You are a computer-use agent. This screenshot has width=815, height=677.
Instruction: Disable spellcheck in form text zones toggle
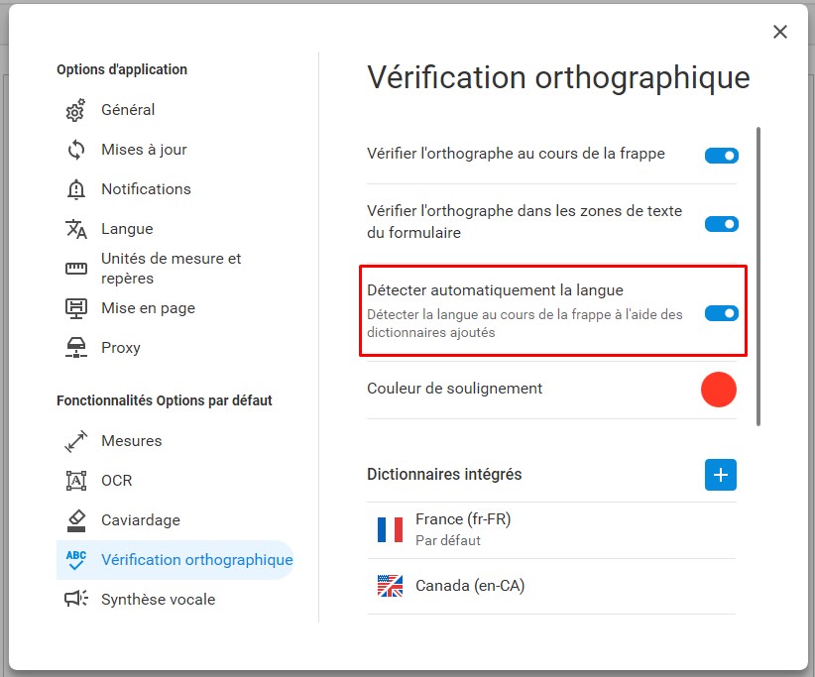click(722, 224)
